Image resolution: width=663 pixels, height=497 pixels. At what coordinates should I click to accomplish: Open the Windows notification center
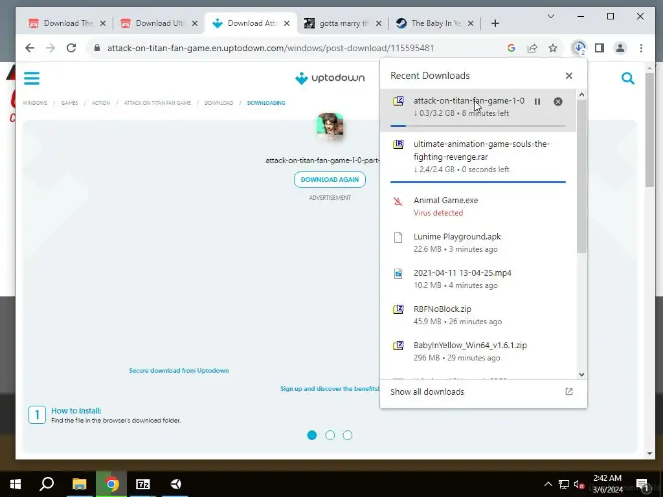click(642, 485)
